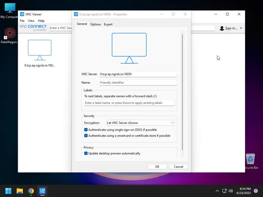Image resolution: width=263 pixels, height=197 pixels.
Task: Open the File menu in VNC Viewer
Action: point(22,21)
